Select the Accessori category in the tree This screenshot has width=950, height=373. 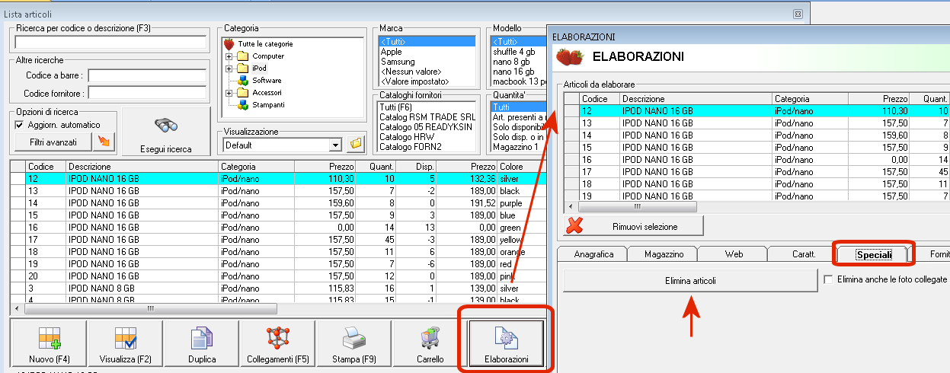click(x=267, y=93)
